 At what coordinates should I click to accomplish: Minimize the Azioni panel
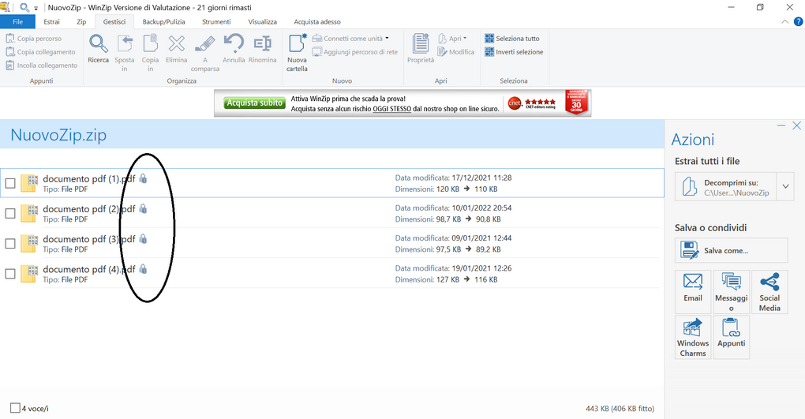point(781,125)
